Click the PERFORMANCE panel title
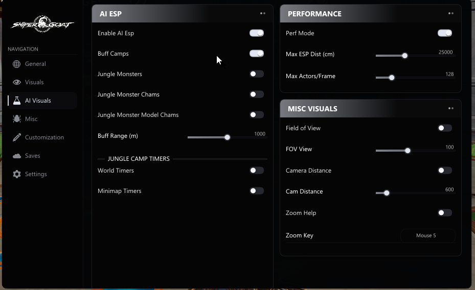Viewport: 475px width, 290px height. (314, 14)
